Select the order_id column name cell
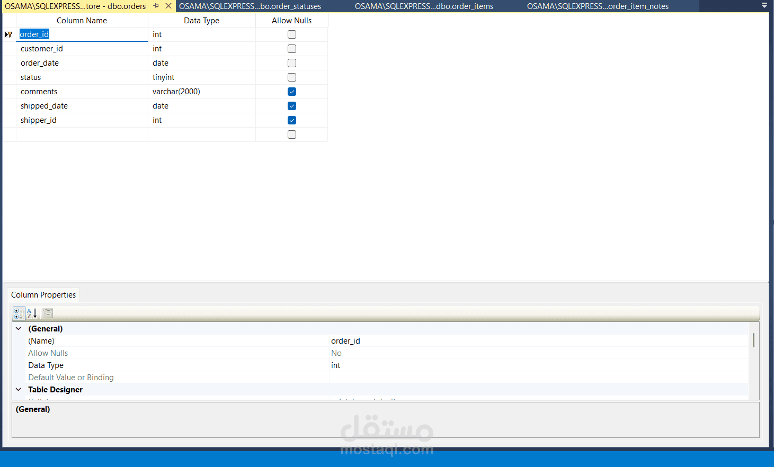The height and width of the screenshot is (467, 774). [82, 34]
